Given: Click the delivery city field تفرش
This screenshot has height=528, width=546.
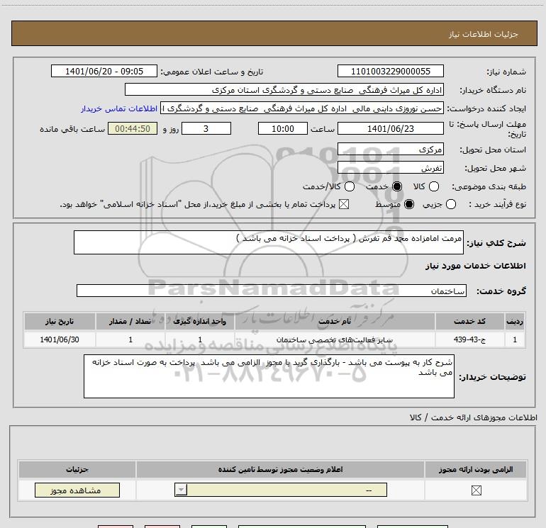Looking at the screenshot, I should (390, 168).
